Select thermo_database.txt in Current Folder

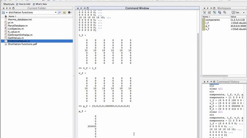pyautogui.click(x=20, y=20)
